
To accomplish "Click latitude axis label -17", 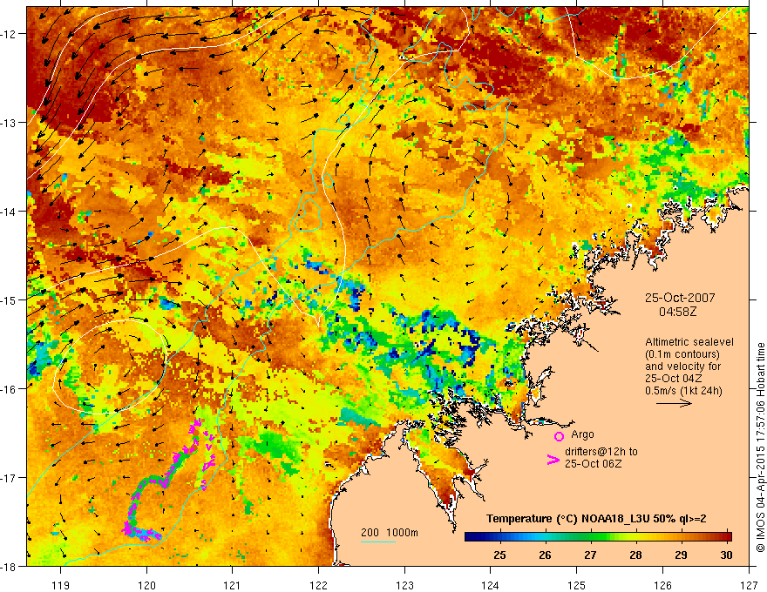I will [9, 478].
